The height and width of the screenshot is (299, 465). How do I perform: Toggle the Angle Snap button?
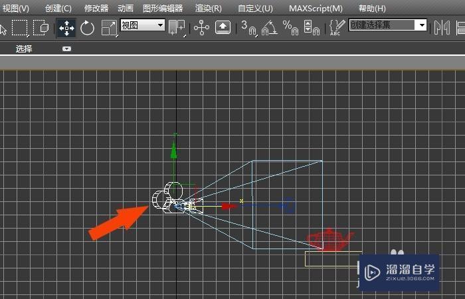point(269,28)
